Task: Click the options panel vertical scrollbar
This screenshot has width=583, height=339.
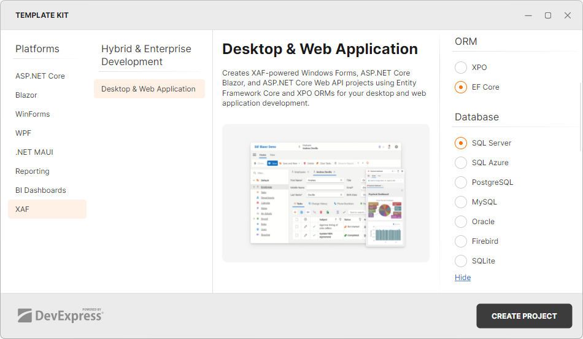Action: (581, 117)
